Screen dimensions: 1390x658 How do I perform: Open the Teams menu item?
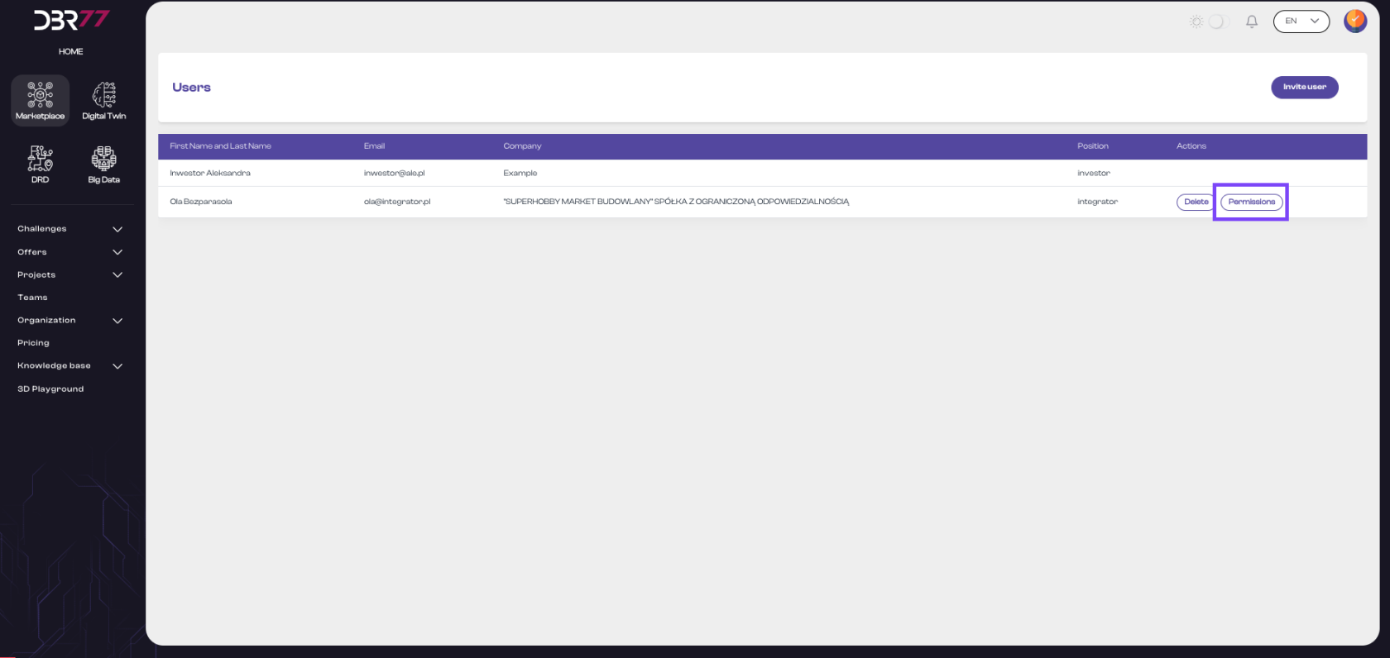click(x=32, y=298)
